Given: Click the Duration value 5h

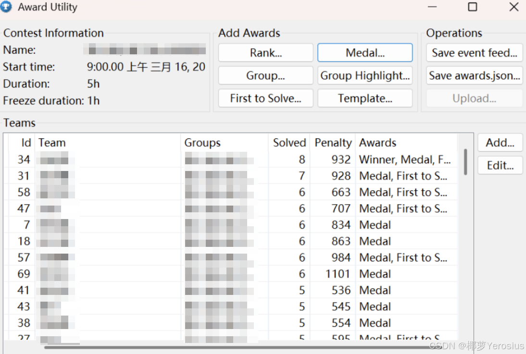Looking at the screenshot, I should [93, 84].
